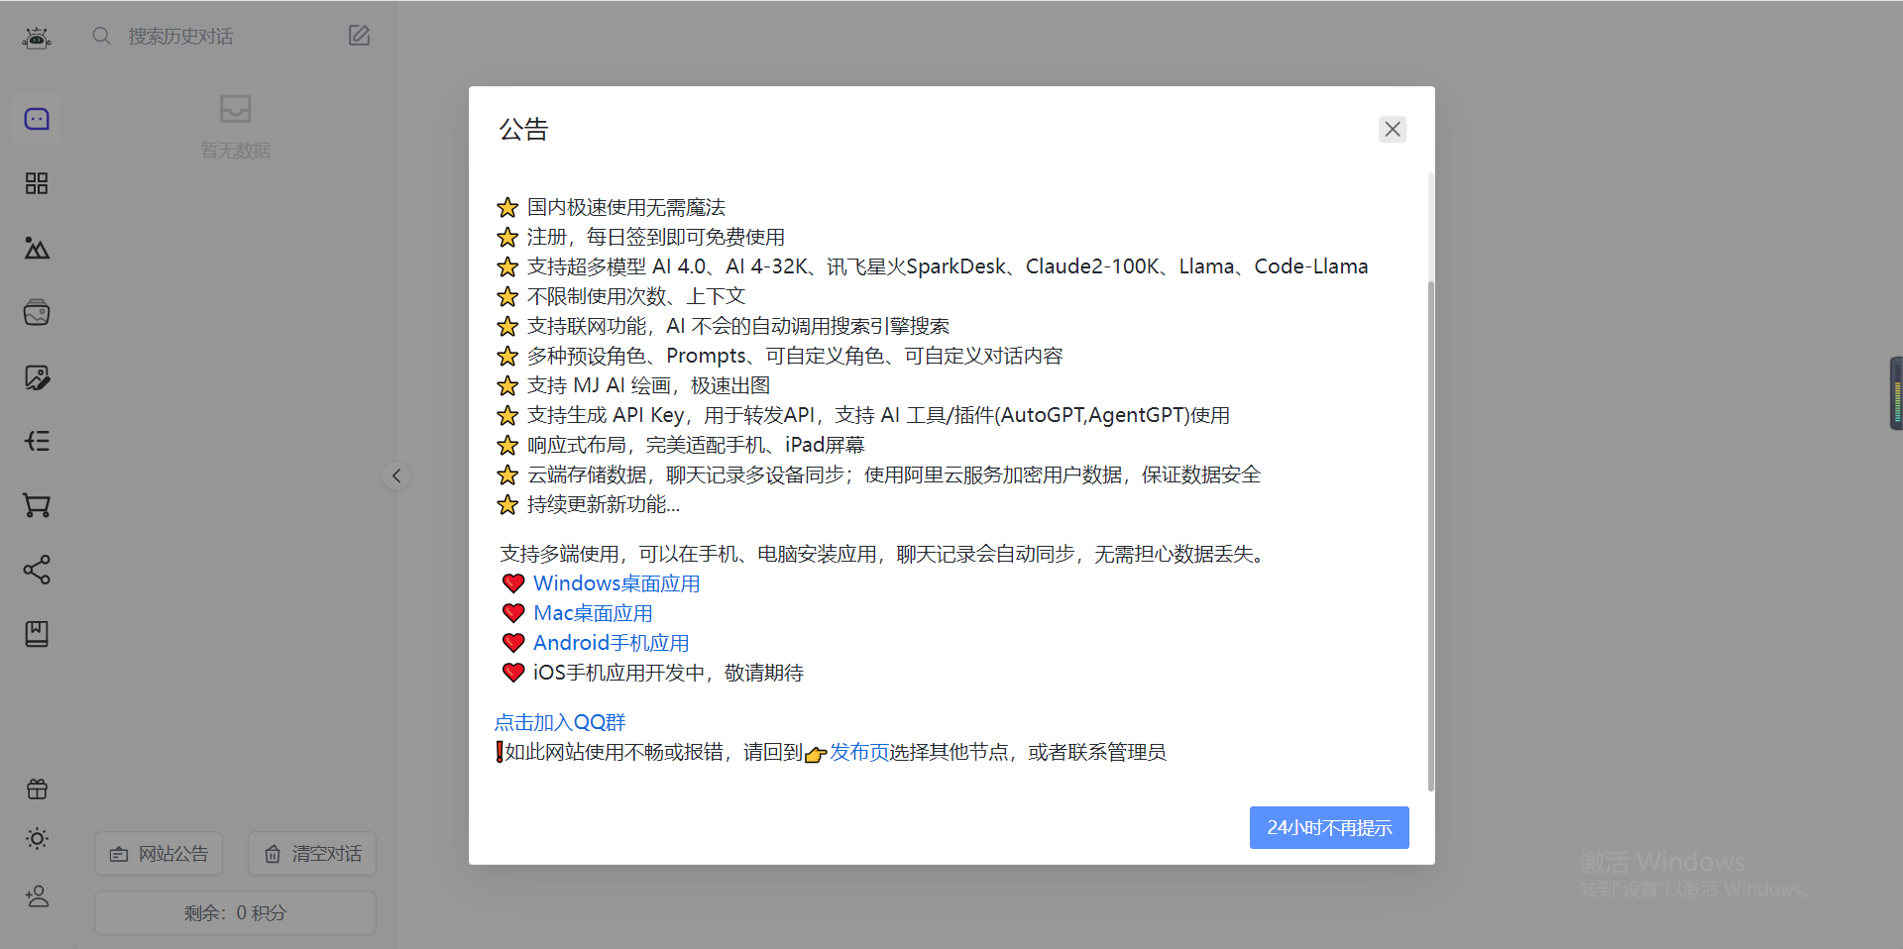The width and height of the screenshot is (1903, 949).
Task: Click the 搜索历史对话 search field
Action: [x=198, y=36]
